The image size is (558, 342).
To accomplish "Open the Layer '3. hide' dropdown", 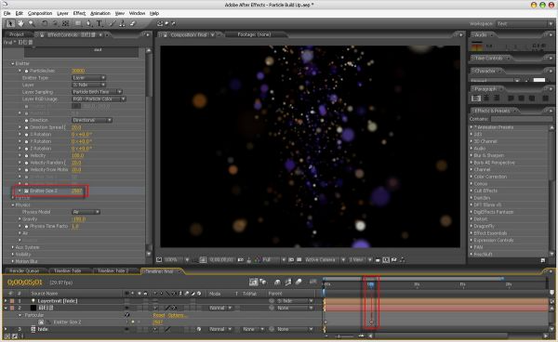I will pyautogui.click(x=88, y=85).
